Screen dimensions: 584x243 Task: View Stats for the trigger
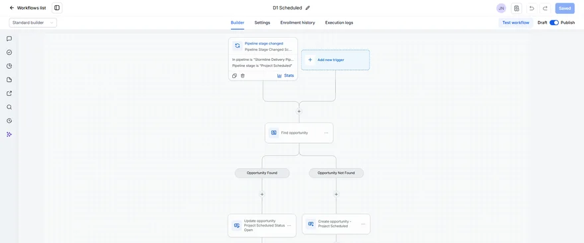[x=285, y=75]
